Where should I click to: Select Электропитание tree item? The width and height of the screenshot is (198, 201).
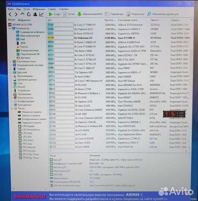(28, 51)
